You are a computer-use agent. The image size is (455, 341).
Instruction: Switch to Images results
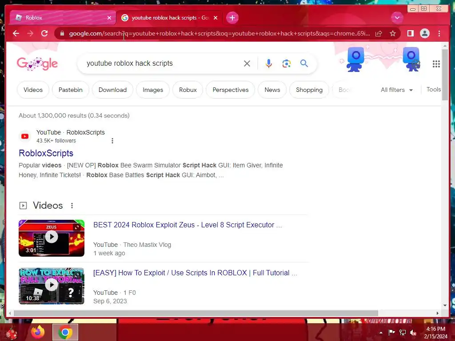pyautogui.click(x=153, y=90)
